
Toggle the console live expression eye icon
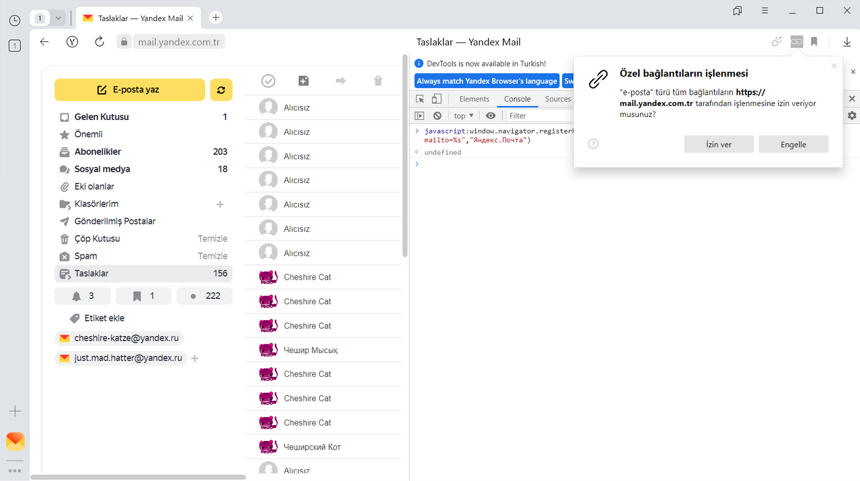[490, 116]
